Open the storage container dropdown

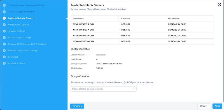[x=104, y=89]
